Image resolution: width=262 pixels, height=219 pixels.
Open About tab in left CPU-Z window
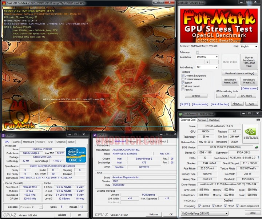click(x=71, y=142)
